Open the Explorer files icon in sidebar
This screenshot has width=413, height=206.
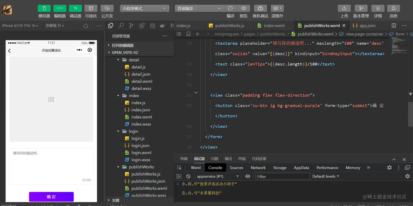coord(111,26)
